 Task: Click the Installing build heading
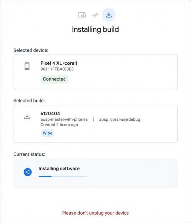point(95,29)
